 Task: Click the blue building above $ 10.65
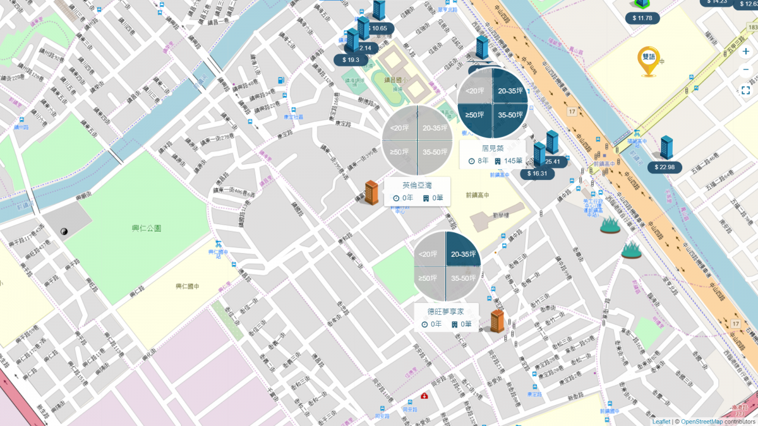tap(379, 9)
